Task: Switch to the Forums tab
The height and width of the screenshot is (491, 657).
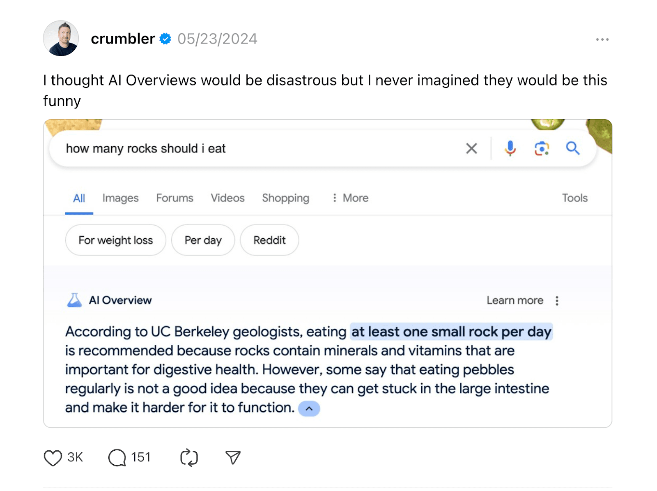Action: tap(175, 198)
